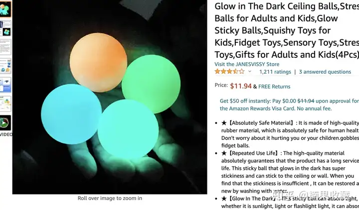Select the fourth product thumbnail
Viewport: 359px width, 210px height.
tap(5, 66)
